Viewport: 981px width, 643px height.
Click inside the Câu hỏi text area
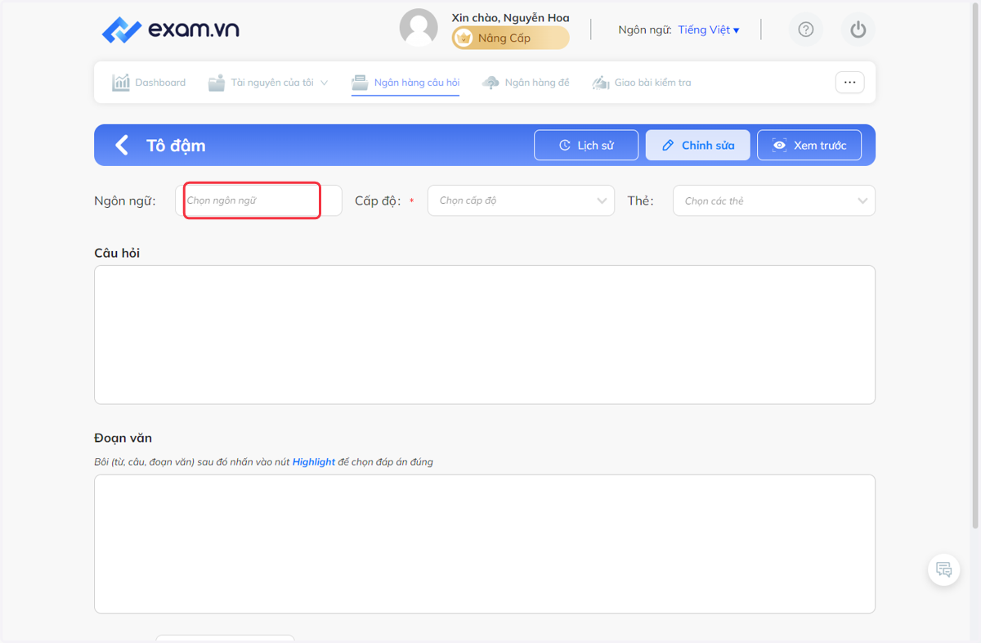[x=485, y=335]
